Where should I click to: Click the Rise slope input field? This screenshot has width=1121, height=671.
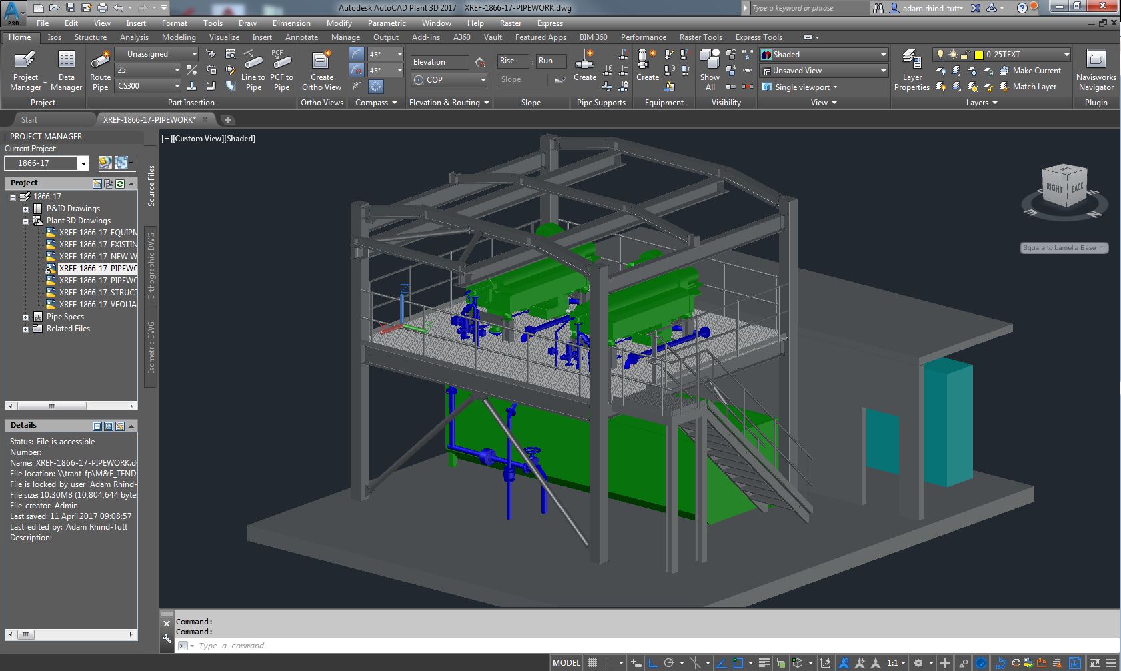click(513, 61)
